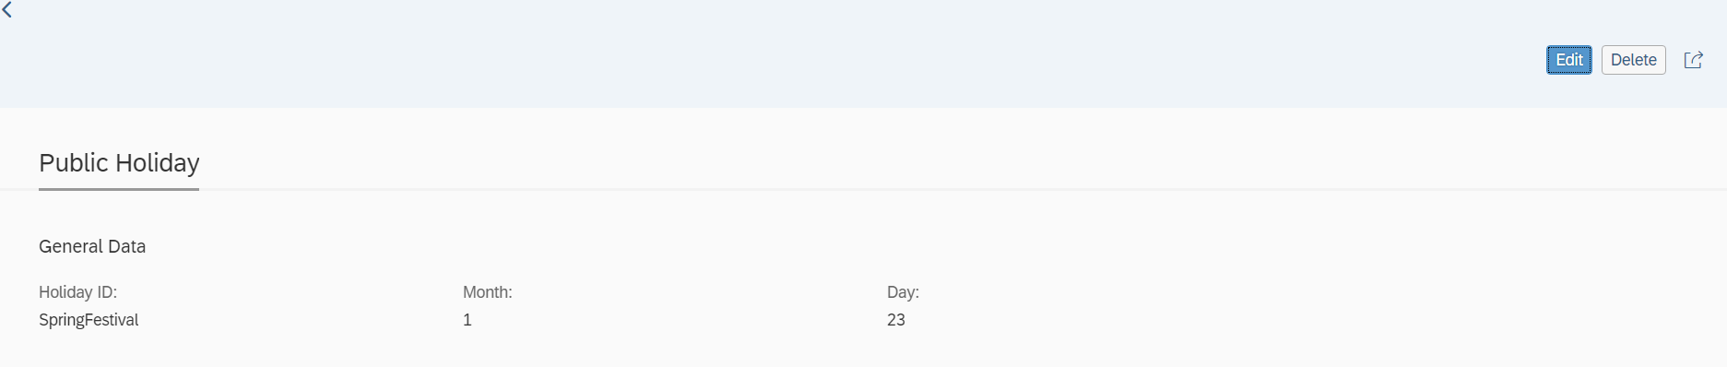Go back using the left chevron arrow
This screenshot has width=1727, height=367.
6,9
